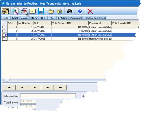Click the folder with down arrow icon
Screen dimensions: 141x113
coord(60,11)
